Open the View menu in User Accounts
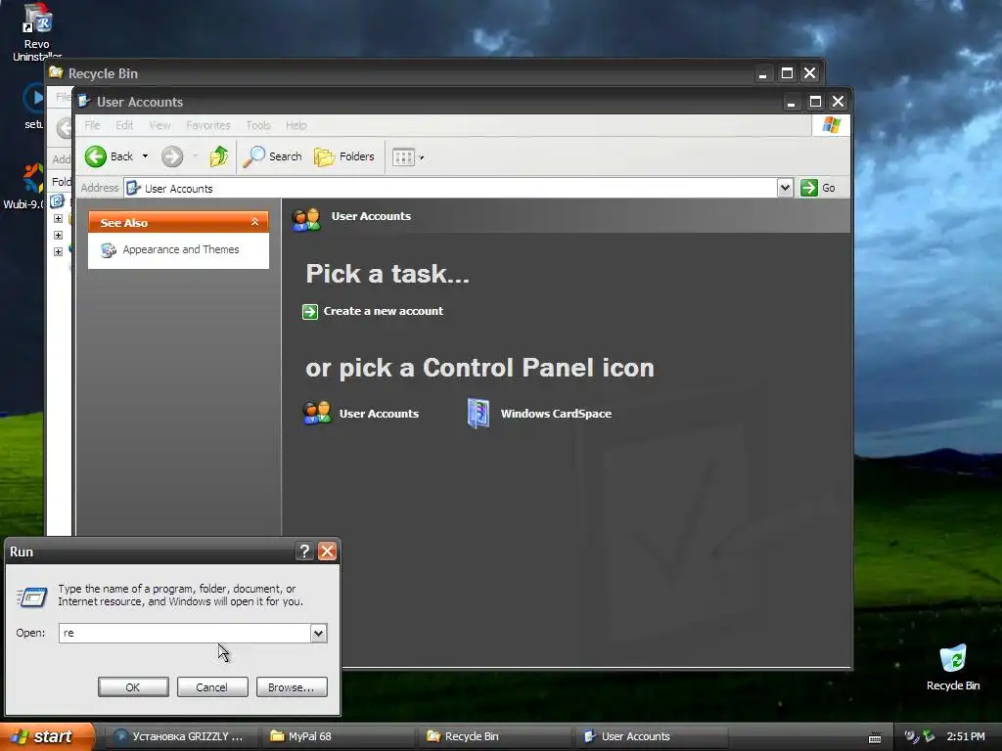Screen dimensions: 1002x751 coord(159,125)
